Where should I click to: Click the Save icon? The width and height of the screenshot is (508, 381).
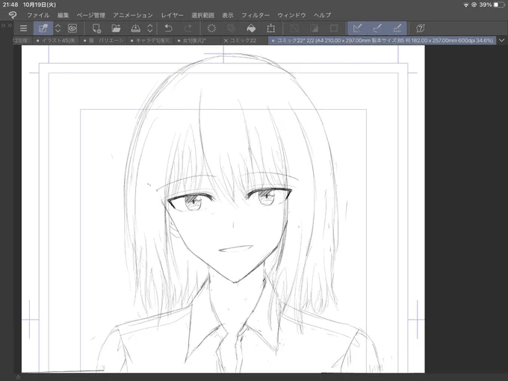click(x=135, y=28)
